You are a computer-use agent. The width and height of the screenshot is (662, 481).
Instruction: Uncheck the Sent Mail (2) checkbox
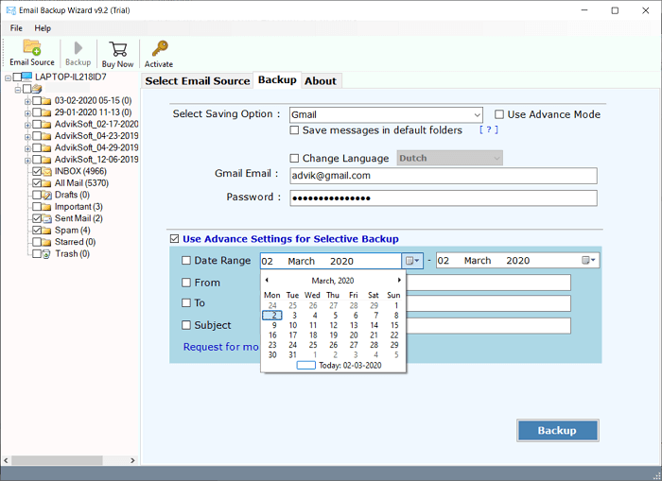[x=37, y=218]
